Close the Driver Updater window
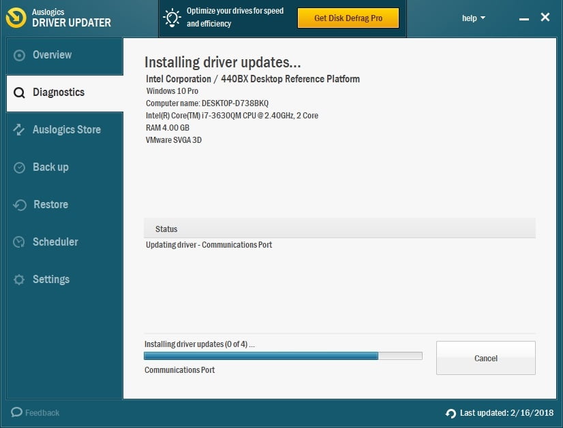 545,17
